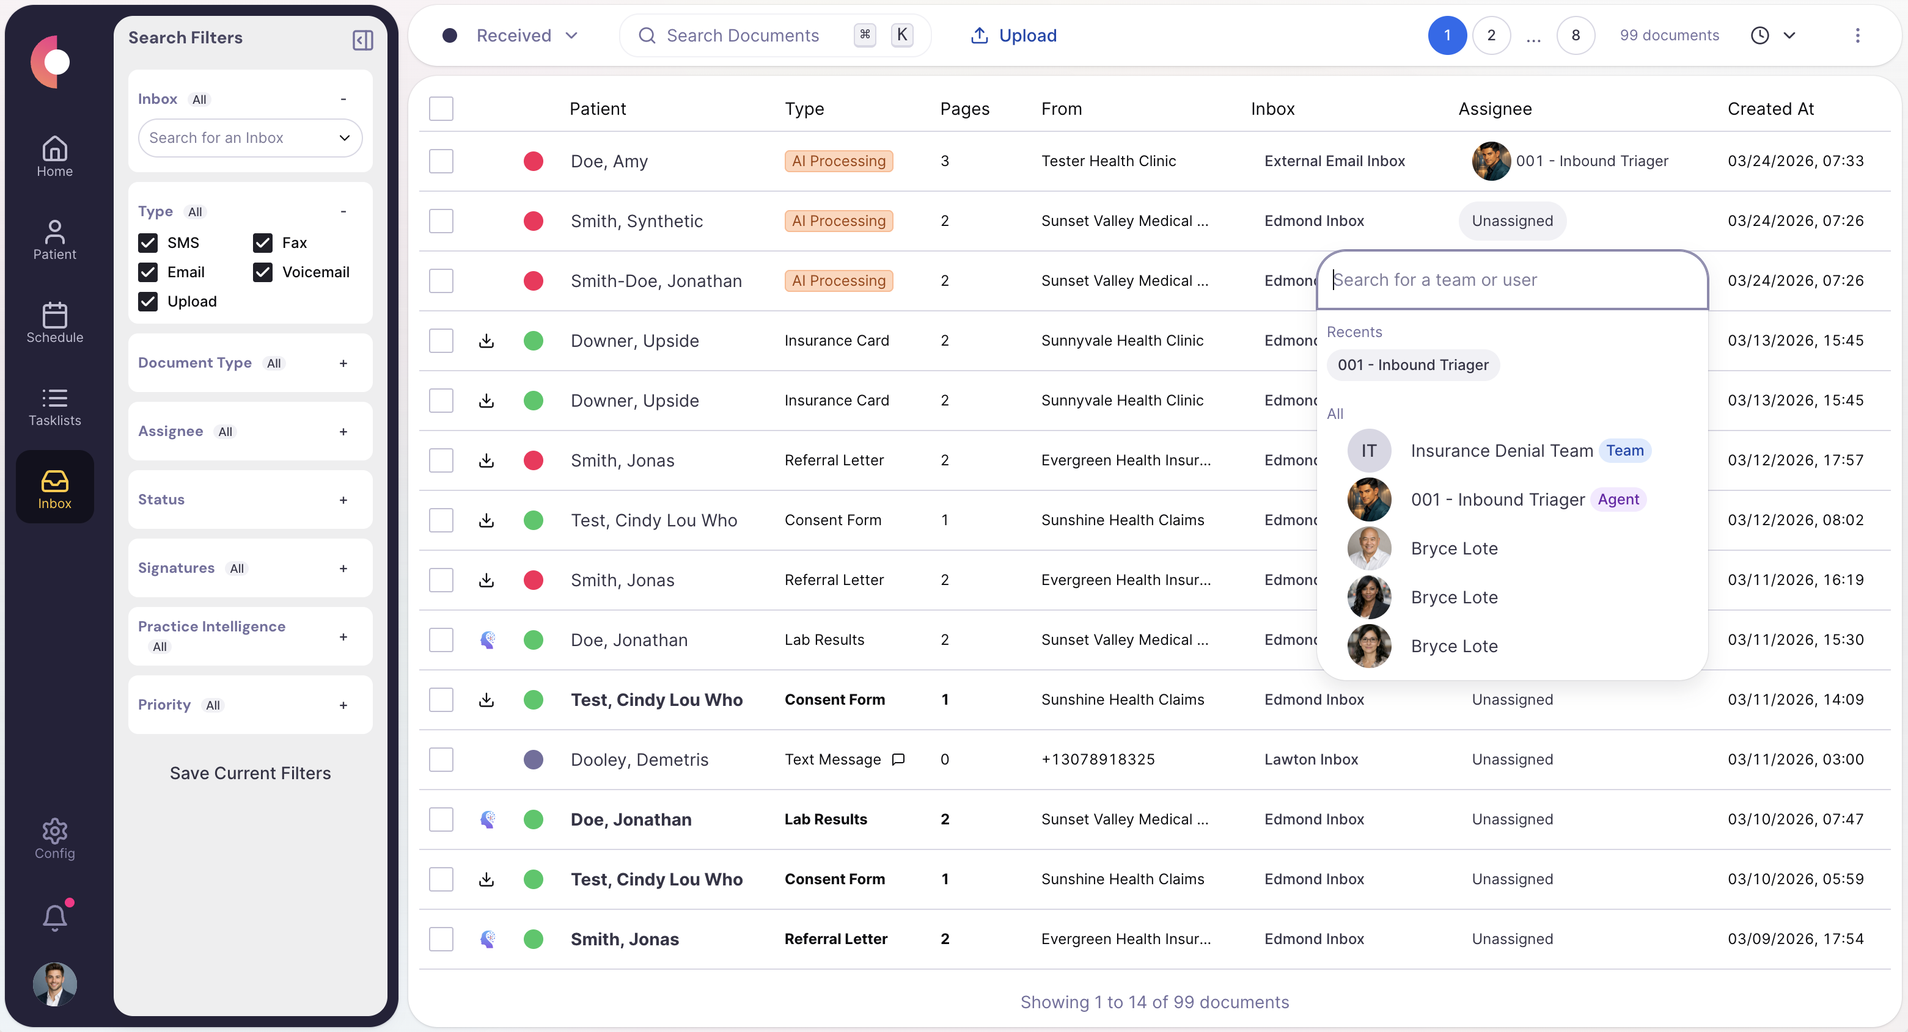Select 001 - Inbound Triager from Recents

pos(1412,364)
